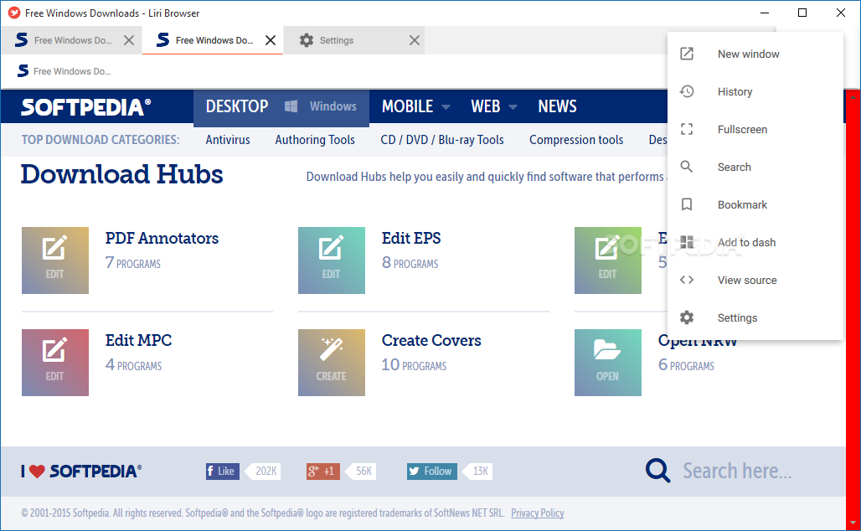Screen dimensions: 861x531
Task: Open the Antivirus category
Action: coord(228,140)
